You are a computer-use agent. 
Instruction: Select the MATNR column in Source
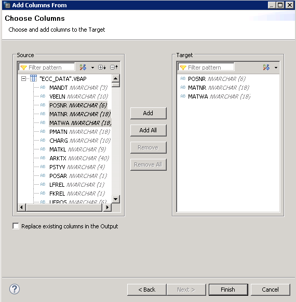80,114
